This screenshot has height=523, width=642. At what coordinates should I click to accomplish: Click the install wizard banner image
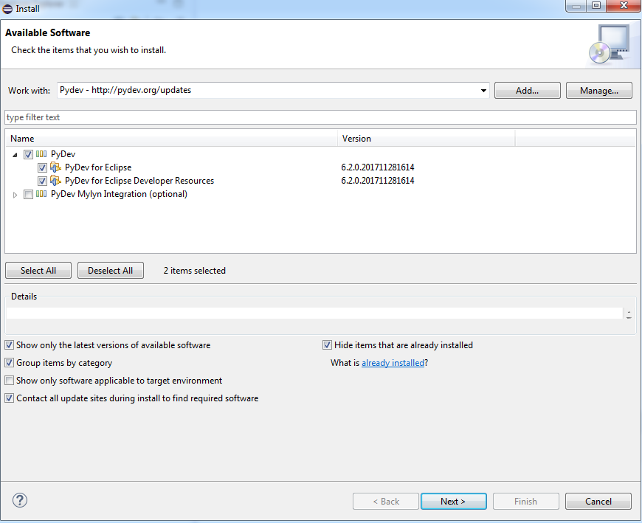610,44
